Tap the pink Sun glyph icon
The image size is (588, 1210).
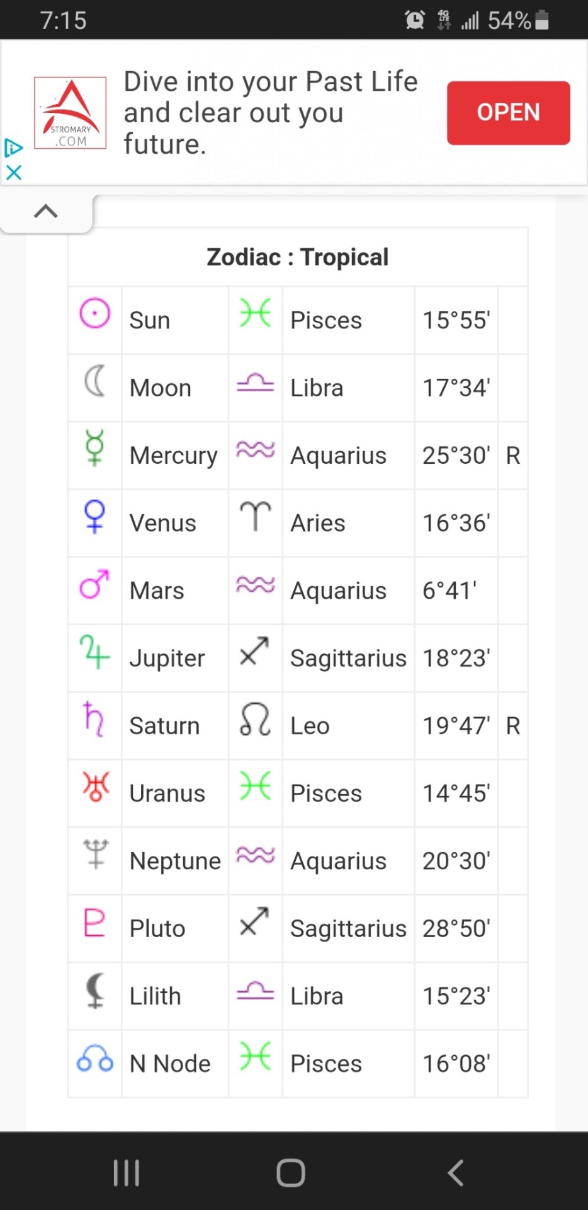tap(95, 313)
